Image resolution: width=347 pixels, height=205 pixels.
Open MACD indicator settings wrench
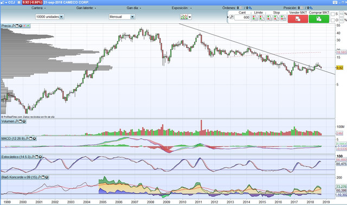point(27,139)
